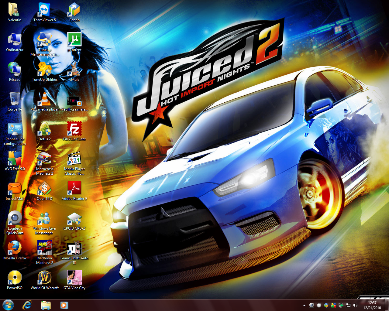Click the Mozilla Firefox desktop shortcut
389x311 pixels.
click(15, 250)
